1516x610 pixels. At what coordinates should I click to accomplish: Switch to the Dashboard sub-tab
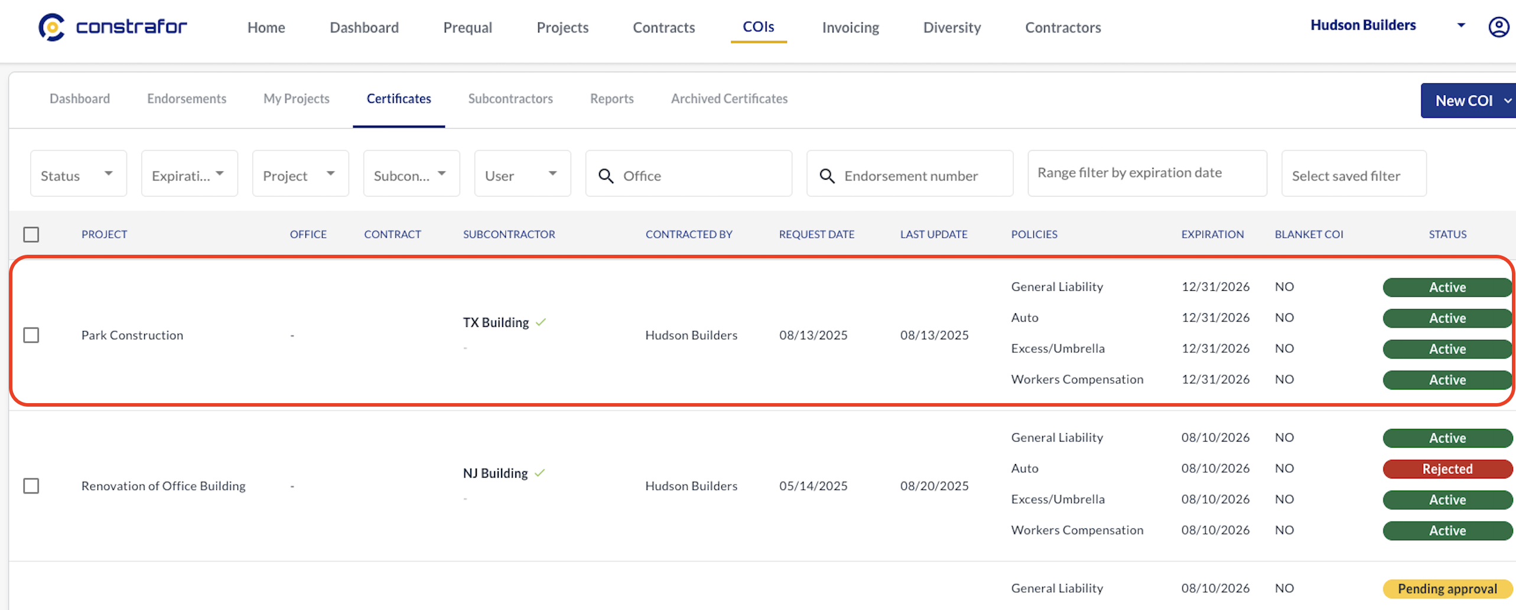pyautogui.click(x=80, y=99)
